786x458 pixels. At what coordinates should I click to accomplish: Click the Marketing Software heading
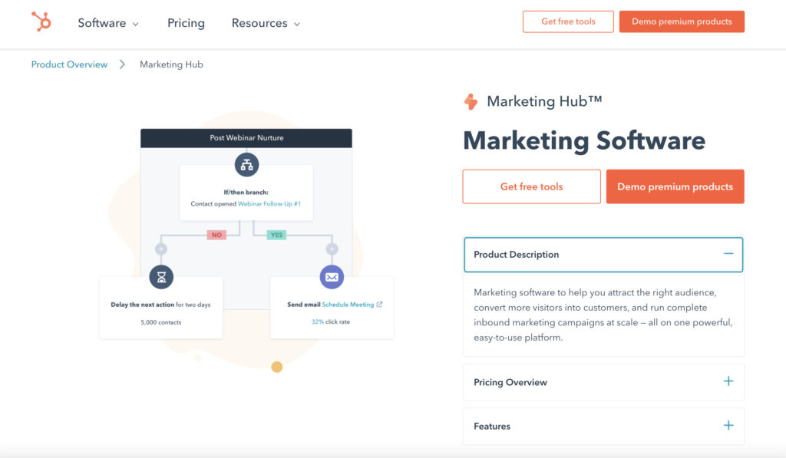coord(584,140)
